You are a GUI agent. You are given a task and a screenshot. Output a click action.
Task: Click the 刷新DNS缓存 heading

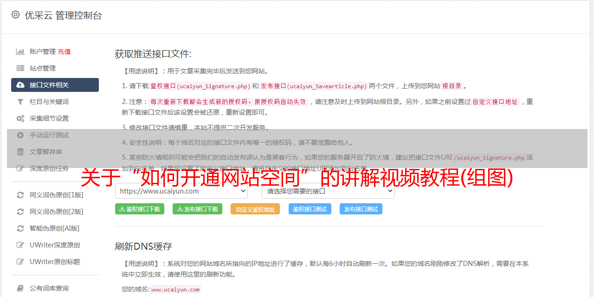tap(143, 246)
